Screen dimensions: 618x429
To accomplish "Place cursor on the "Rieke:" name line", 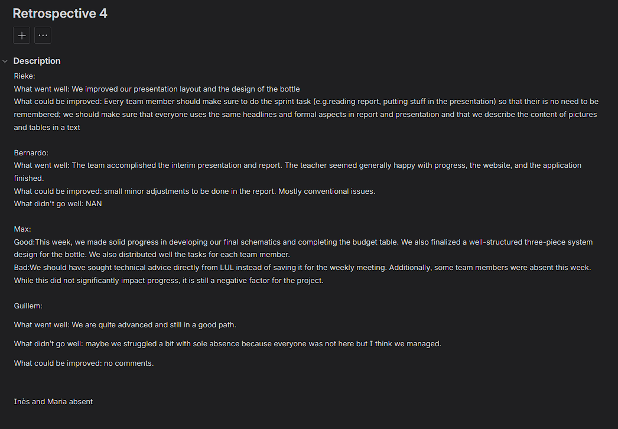I will point(24,76).
